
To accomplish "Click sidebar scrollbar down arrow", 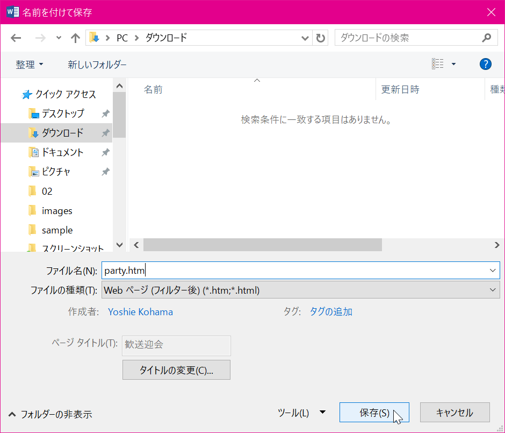I will 119,245.
